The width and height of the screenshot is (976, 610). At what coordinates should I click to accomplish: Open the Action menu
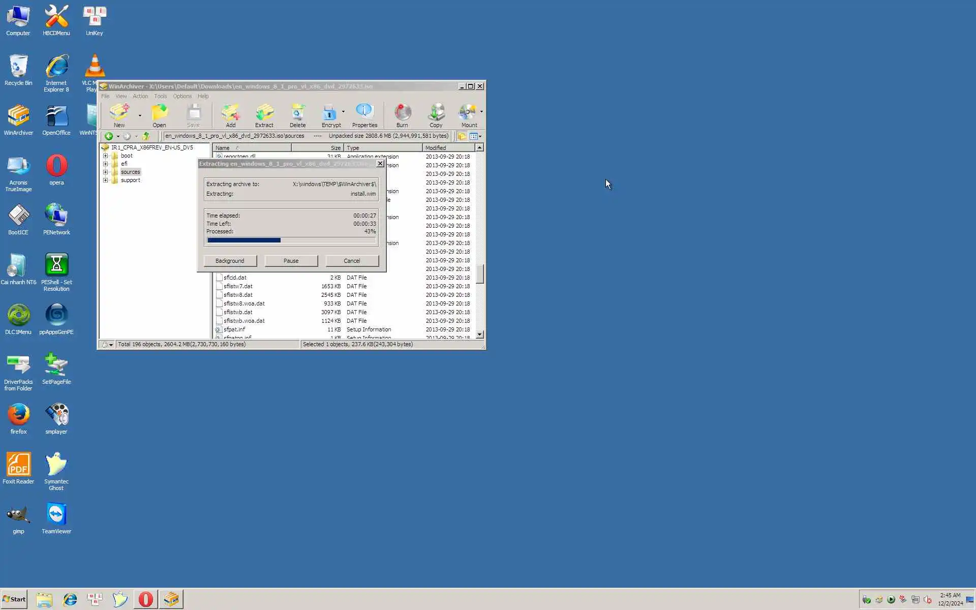tap(140, 96)
